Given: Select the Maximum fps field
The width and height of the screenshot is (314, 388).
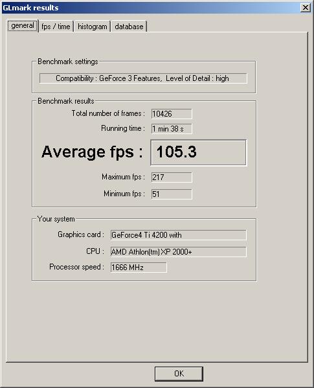Looking at the screenshot, I should (x=172, y=177).
